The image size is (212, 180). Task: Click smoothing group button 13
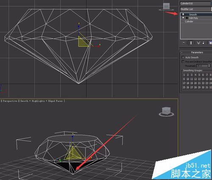pos(199,79)
